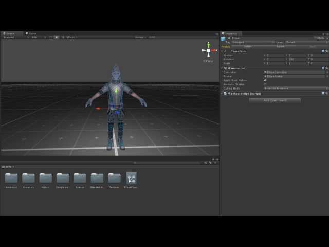Click the Add Component button
This screenshot has height=247, width=329.
tap(275, 100)
